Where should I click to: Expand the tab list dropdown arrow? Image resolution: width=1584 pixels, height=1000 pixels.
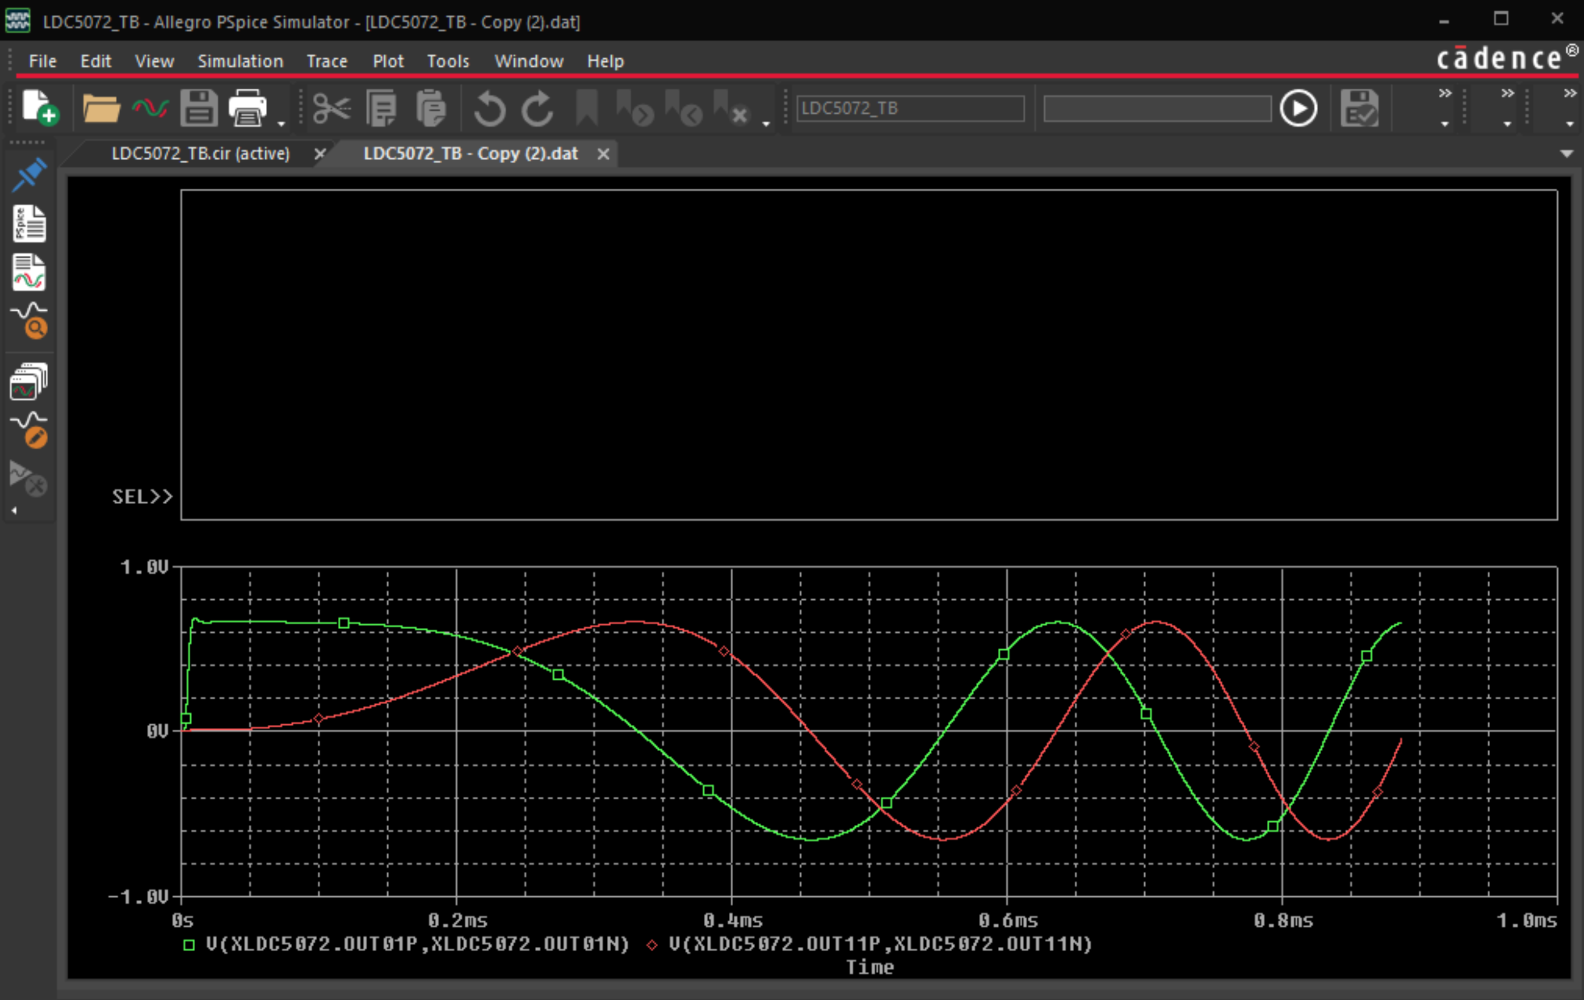click(1566, 154)
